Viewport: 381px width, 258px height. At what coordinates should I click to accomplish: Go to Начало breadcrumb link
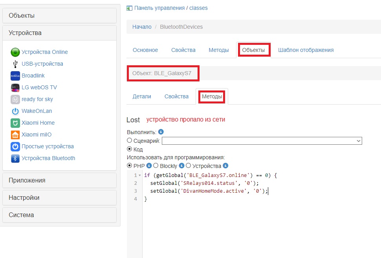[142, 27]
